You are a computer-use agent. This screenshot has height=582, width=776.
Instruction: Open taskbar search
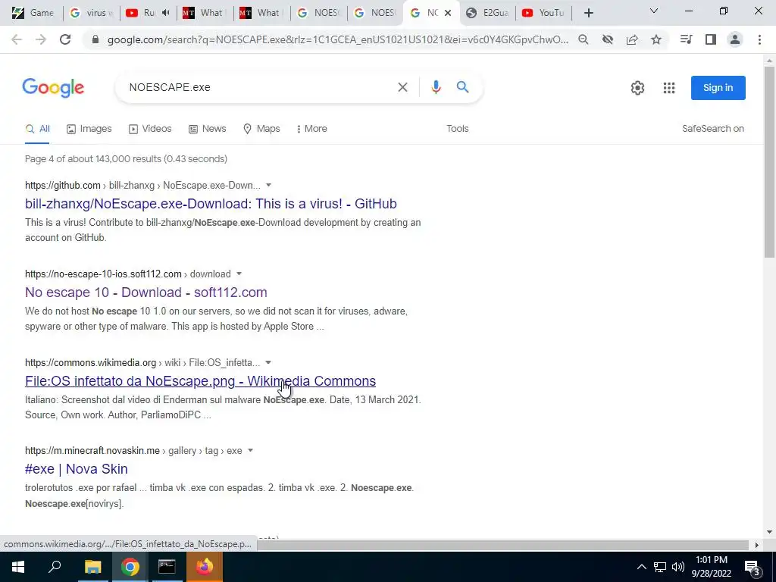[55, 567]
